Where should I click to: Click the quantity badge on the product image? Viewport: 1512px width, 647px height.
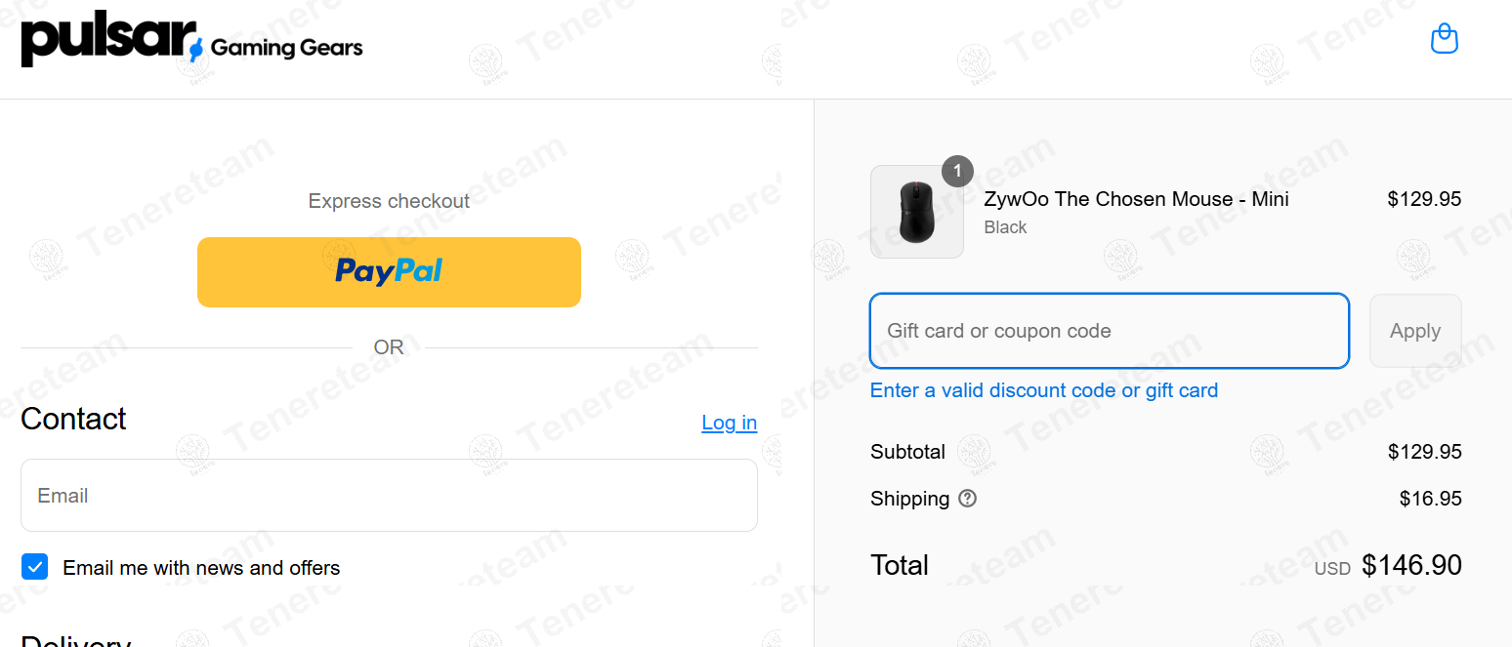coord(957,171)
